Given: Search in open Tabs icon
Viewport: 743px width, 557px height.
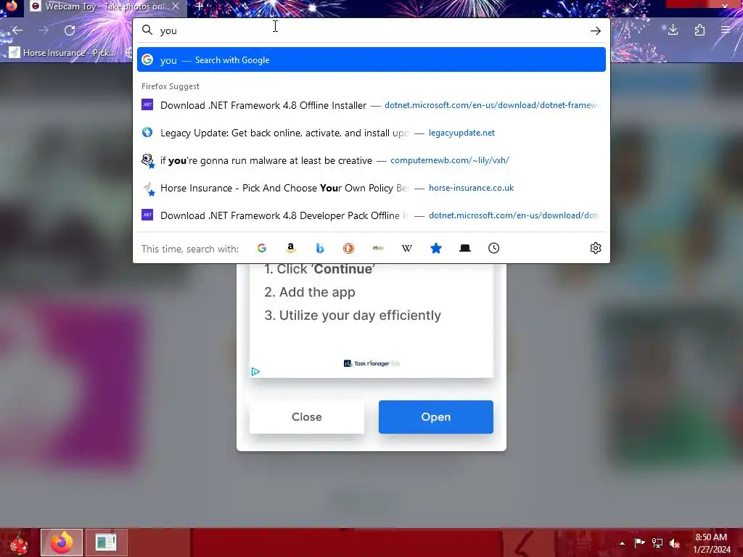Looking at the screenshot, I should tap(465, 248).
